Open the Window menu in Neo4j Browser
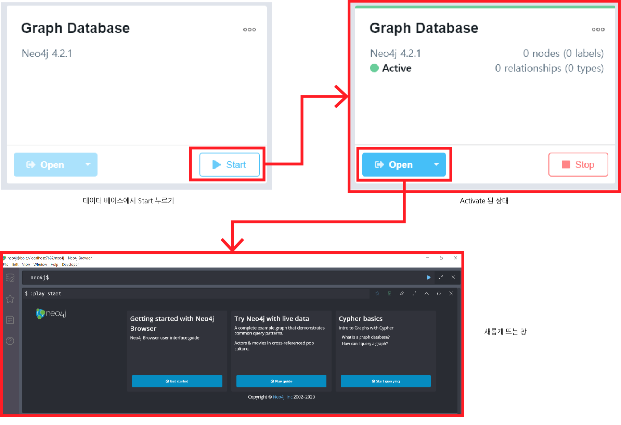This screenshot has width=621, height=425. [x=40, y=265]
